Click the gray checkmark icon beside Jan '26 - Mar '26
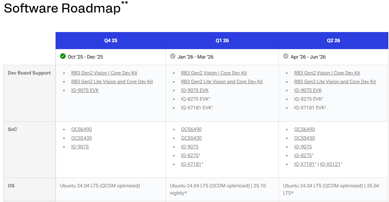Viewport: 389px width, 202px height. 173,56
